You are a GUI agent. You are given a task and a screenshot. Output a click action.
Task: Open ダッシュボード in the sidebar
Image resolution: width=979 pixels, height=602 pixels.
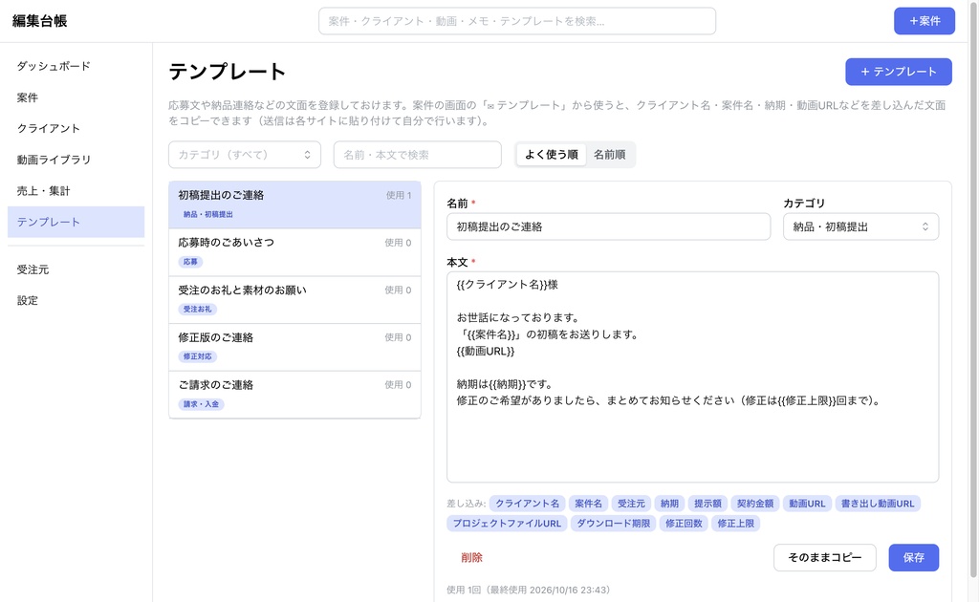point(76,66)
